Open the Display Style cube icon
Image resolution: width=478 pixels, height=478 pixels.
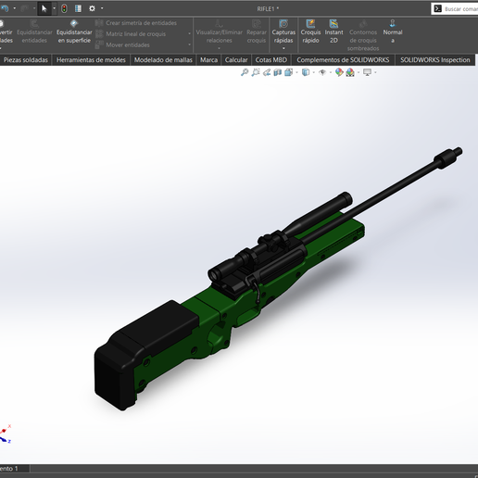(x=306, y=72)
